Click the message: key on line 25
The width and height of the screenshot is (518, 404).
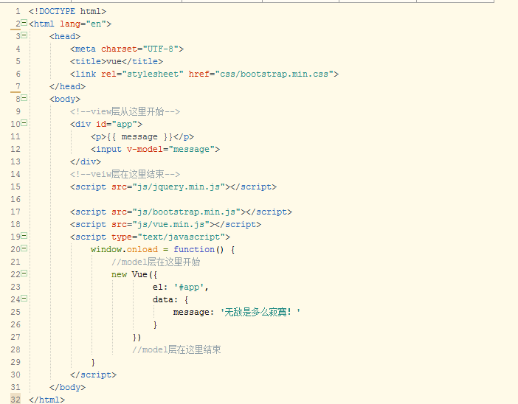click(193, 313)
